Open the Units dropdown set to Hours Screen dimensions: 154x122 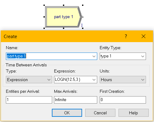coord(123,80)
